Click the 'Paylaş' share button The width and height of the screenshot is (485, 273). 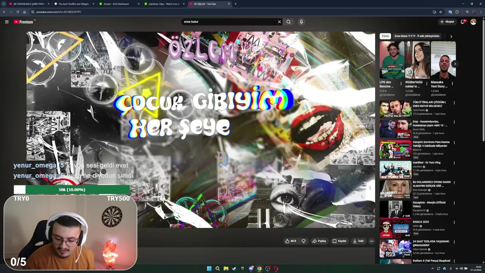pyautogui.click(x=319, y=241)
